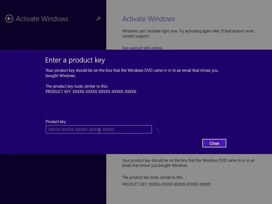This screenshot has width=272, height=204.
Task: Select the "Enter a product key" dialog heading
Action: coord(75,60)
